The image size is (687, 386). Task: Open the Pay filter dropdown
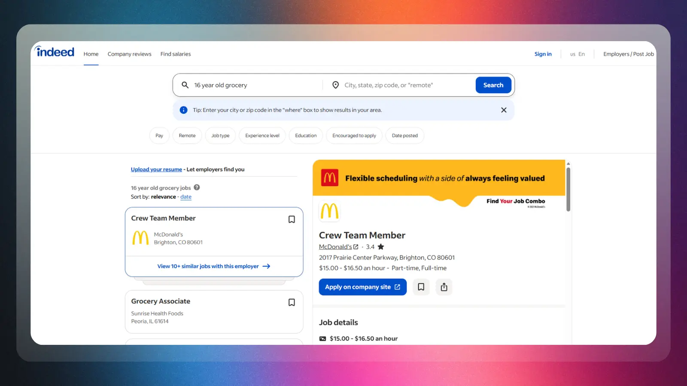159,136
